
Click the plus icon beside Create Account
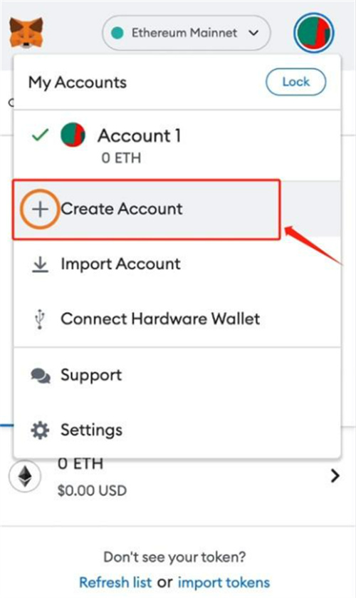[40, 209]
